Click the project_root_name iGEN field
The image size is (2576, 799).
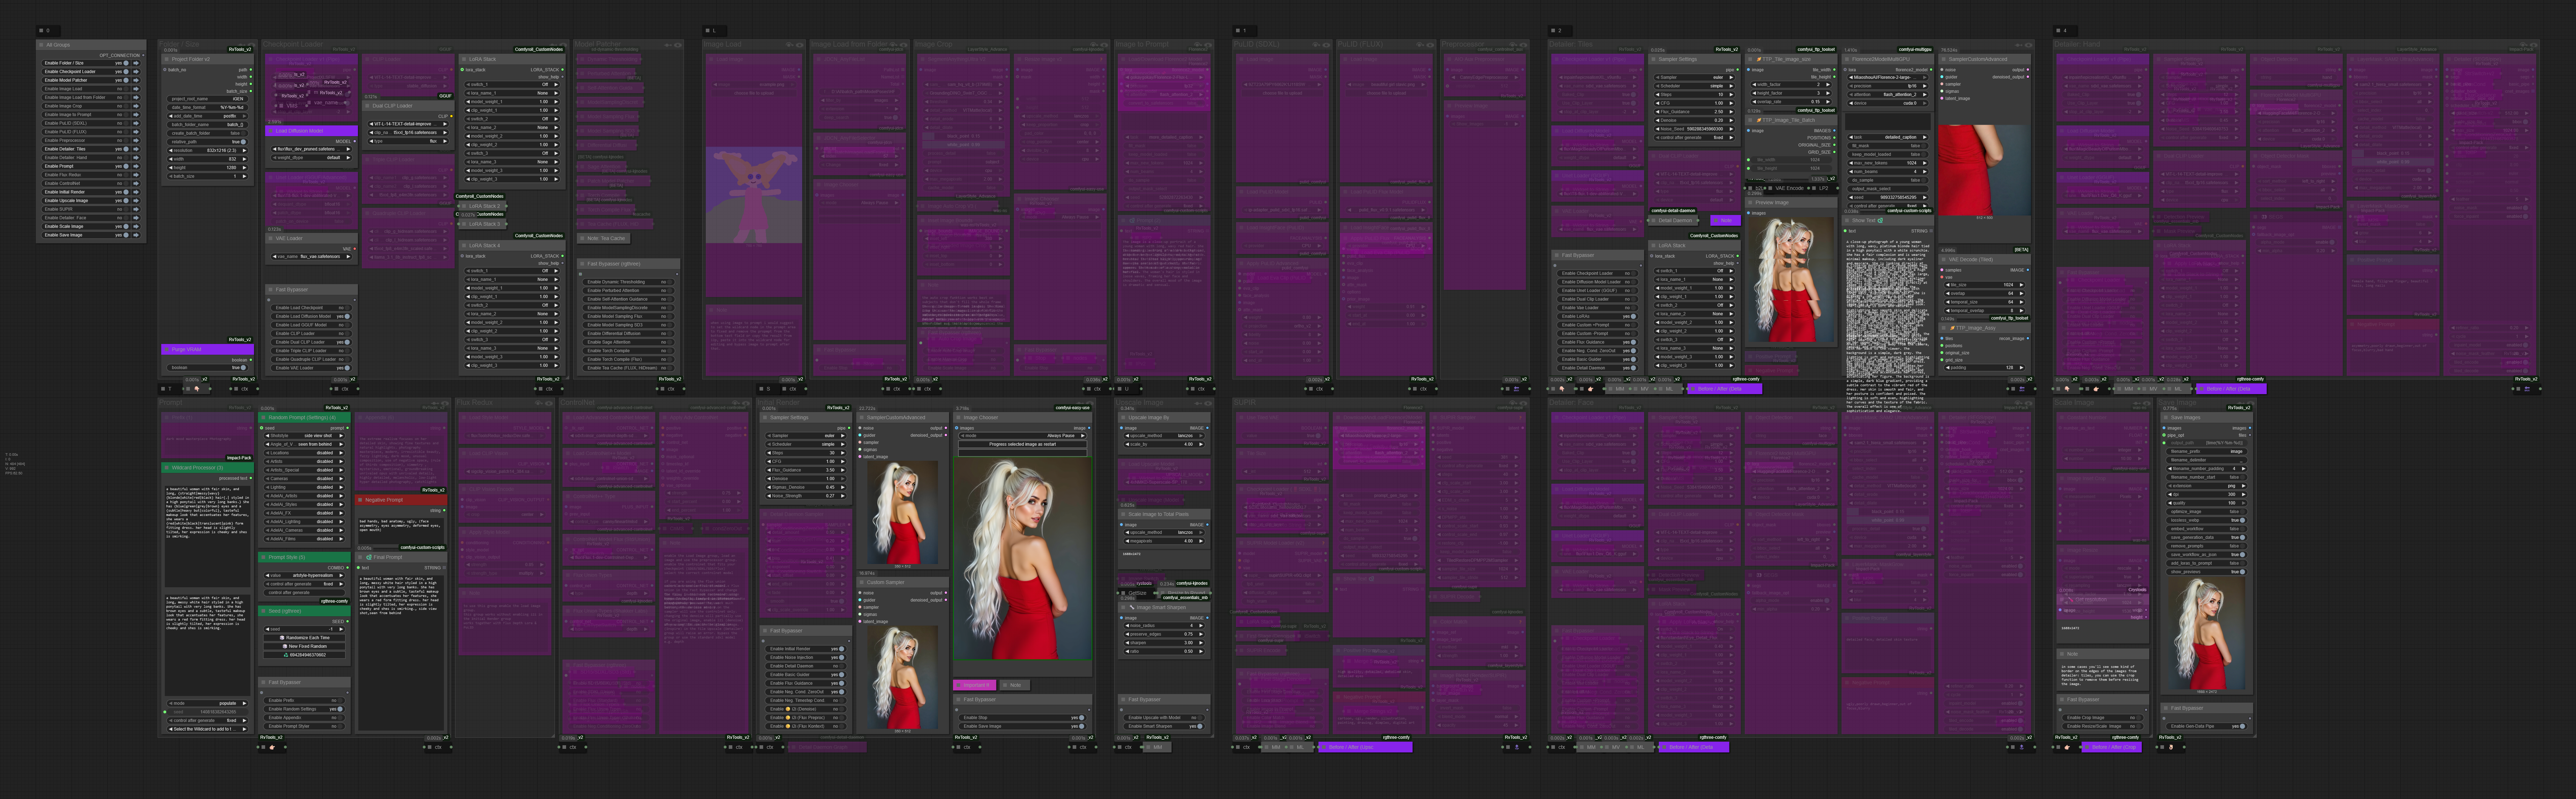[x=208, y=99]
